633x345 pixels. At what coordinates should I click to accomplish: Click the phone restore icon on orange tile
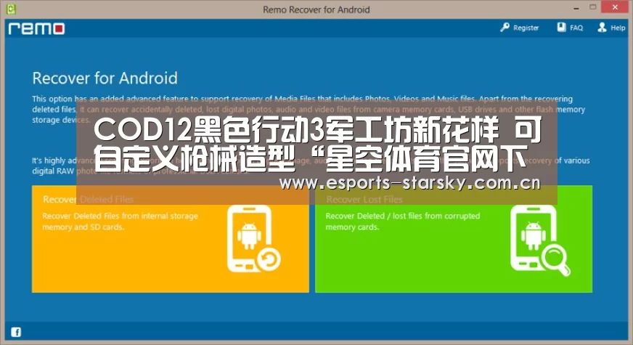pos(253,239)
